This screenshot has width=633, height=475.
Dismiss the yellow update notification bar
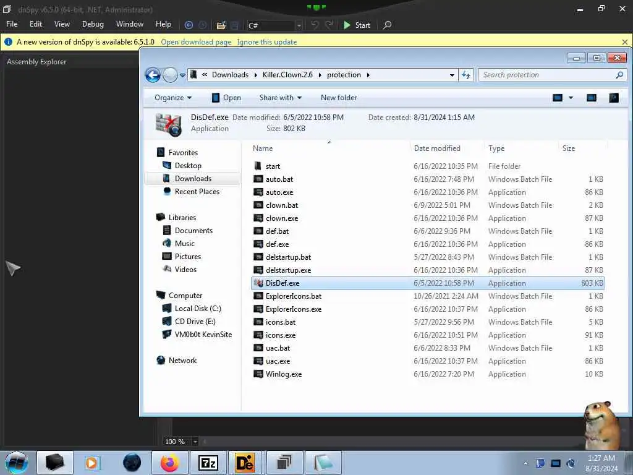[625, 42]
